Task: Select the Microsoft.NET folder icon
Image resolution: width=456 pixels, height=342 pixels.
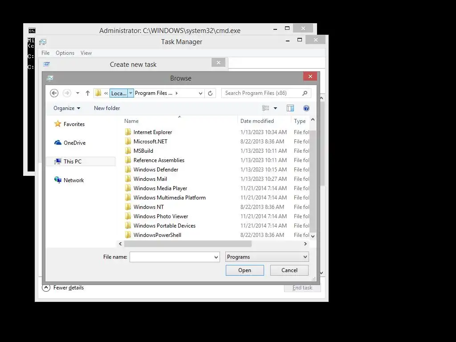Action: pos(128,141)
